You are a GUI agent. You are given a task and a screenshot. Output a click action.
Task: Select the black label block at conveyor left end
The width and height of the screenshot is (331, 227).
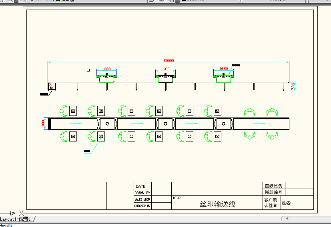click(44, 94)
